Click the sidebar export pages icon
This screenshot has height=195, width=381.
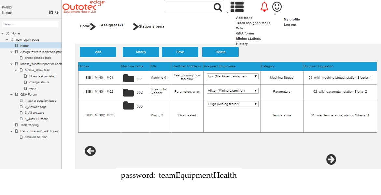click(x=51, y=12)
